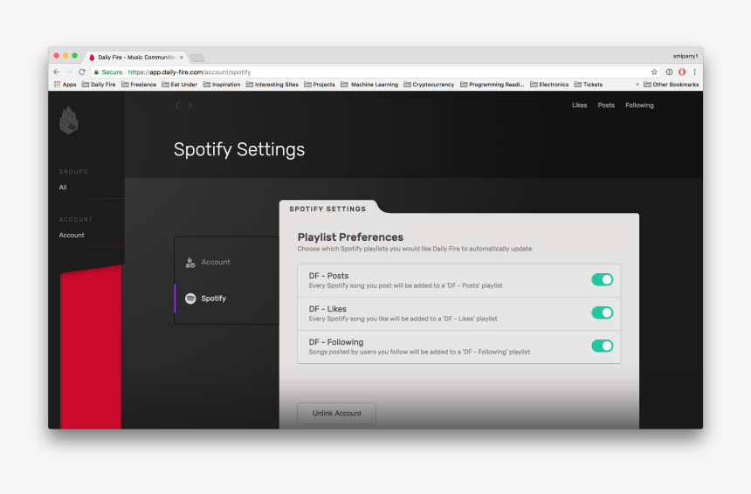Viewport: 751px width, 494px height.
Task: Open the Tickets bookmarks folder
Action: click(589, 85)
